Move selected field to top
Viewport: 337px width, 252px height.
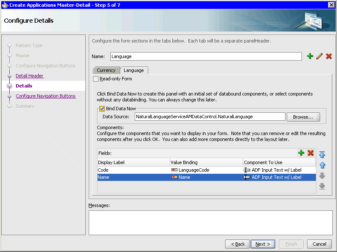tap(322, 154)
